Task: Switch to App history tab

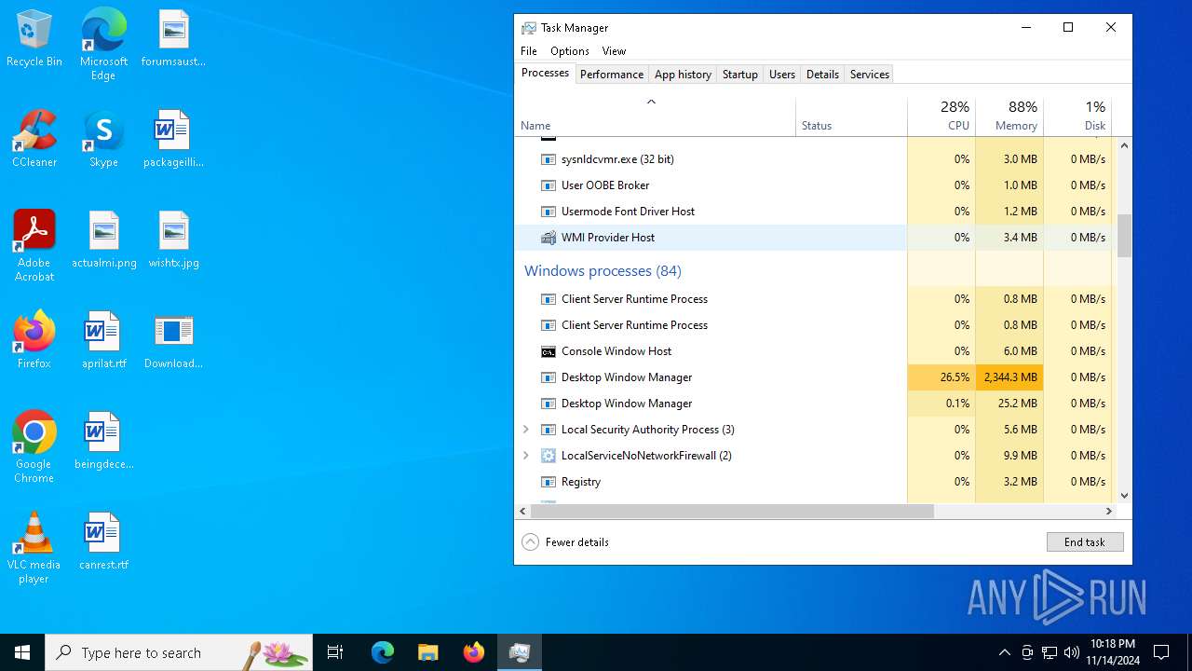Action: [683, 75]
